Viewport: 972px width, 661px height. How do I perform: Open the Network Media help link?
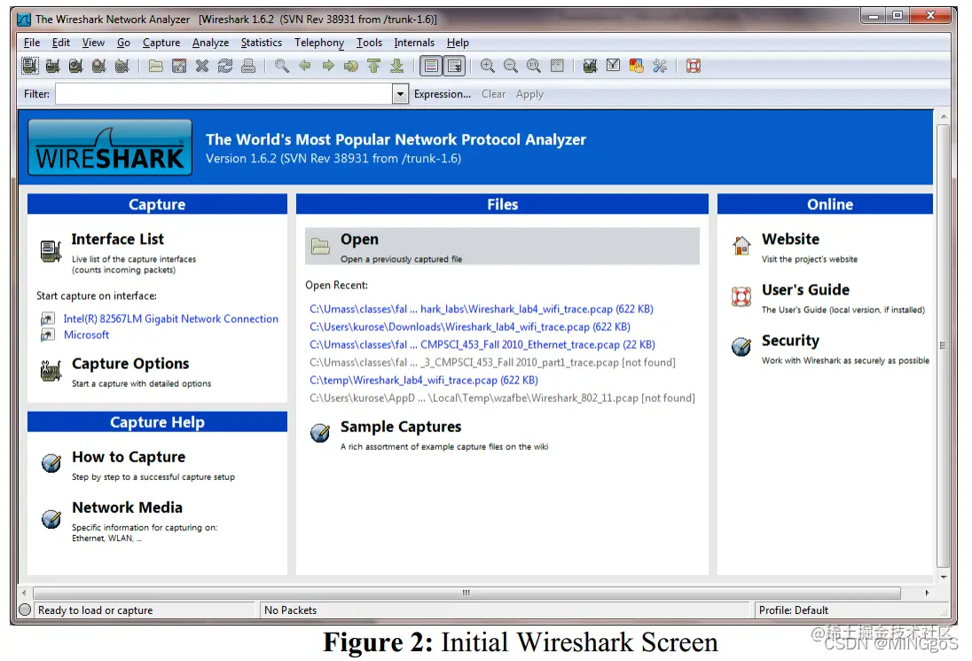coord(127,508)
